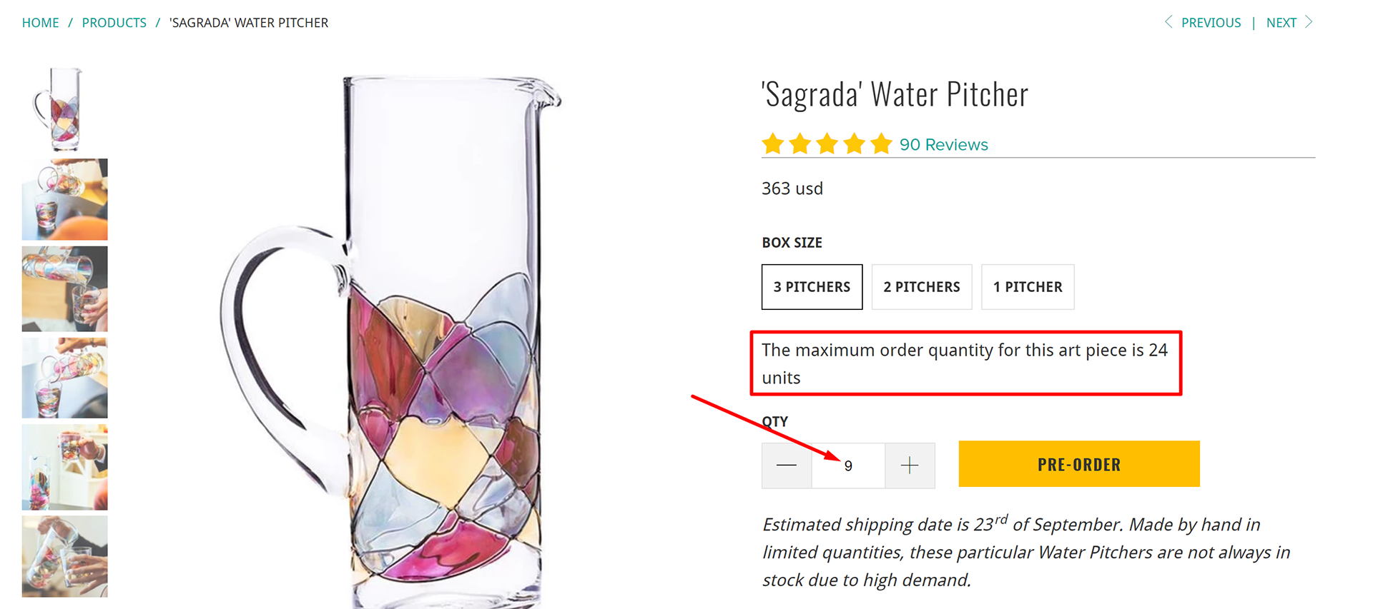Open the PRODUCTS breadcrumb link
1373x609 pixels.
[114, 23]
